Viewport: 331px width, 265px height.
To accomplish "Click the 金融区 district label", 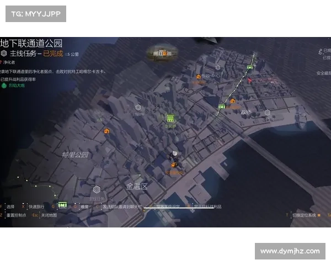I will click(x=137, y=187).
